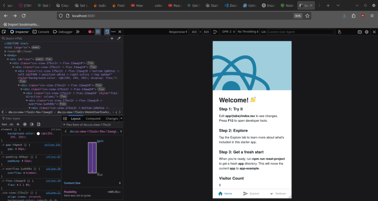Open the inline:38 source link

53,169
